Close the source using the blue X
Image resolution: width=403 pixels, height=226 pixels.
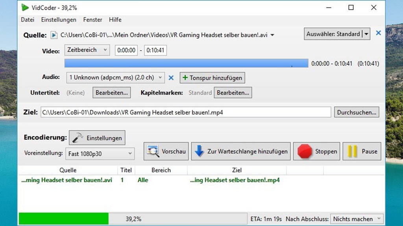pyautogui.click(x=378, y=33)
